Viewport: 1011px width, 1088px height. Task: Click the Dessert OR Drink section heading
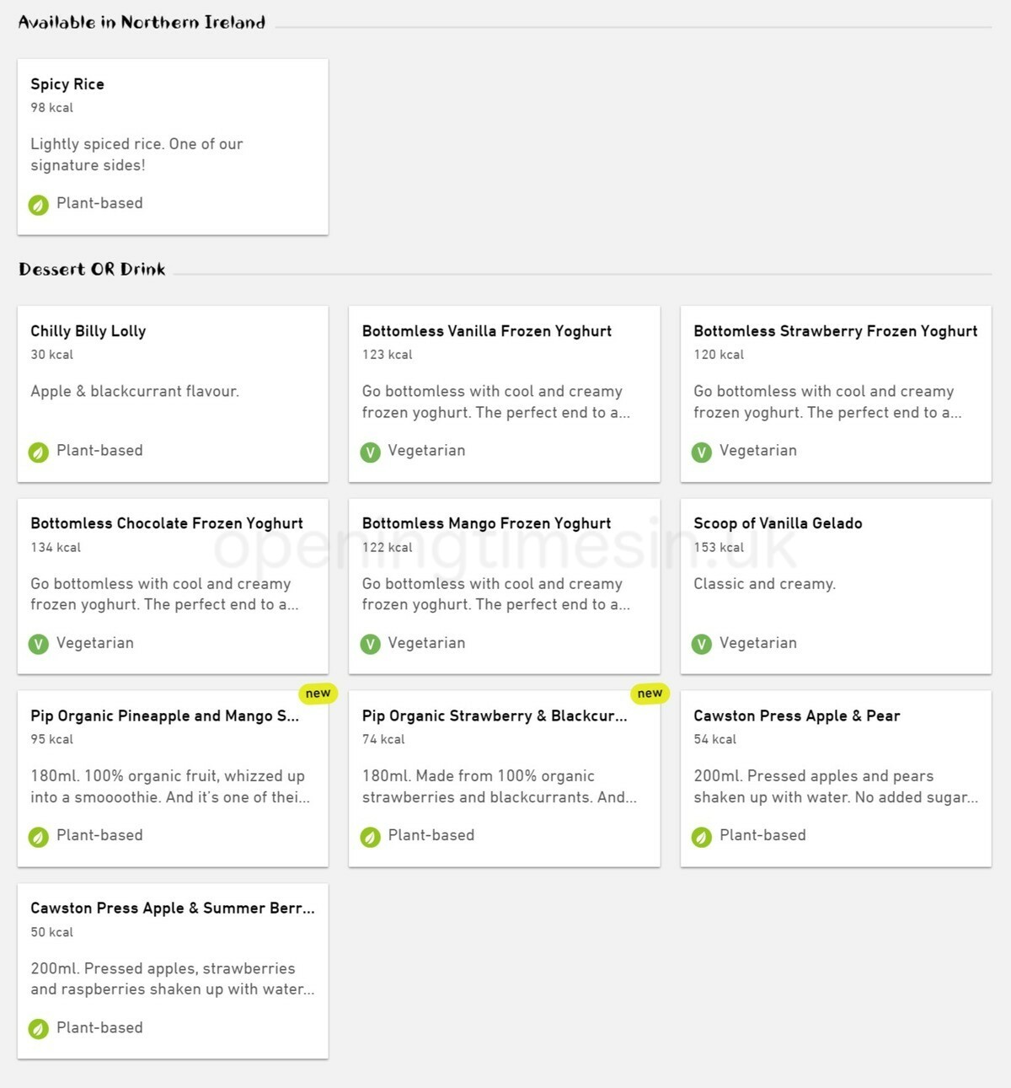click(92, 270)
